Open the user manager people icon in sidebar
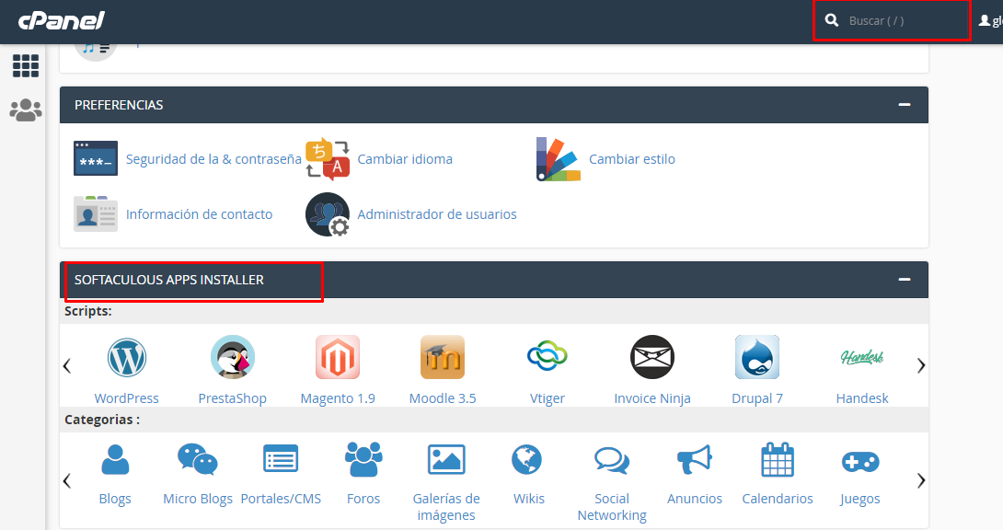This screenshot has width=1003, height=530. tap(26, 110)
